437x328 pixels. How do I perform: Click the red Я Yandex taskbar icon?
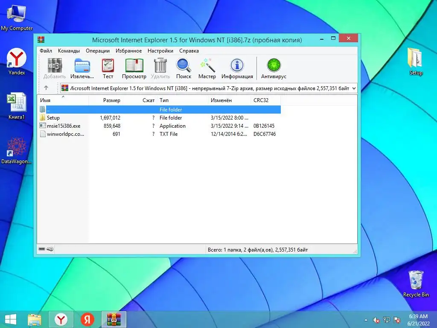[x=87, y=319]
